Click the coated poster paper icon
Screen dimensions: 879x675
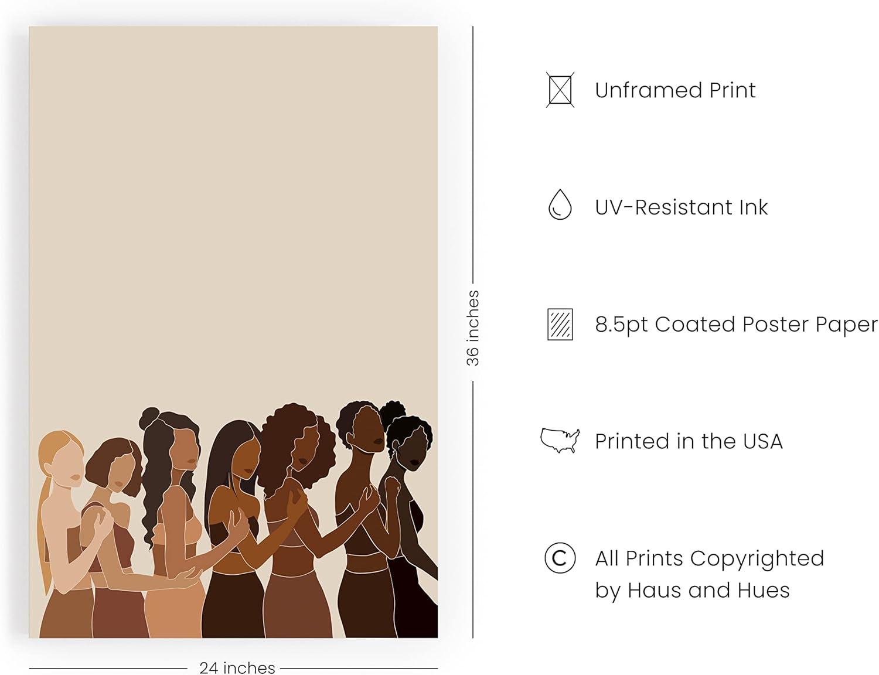pyautogui.click(x=560, y=324)
